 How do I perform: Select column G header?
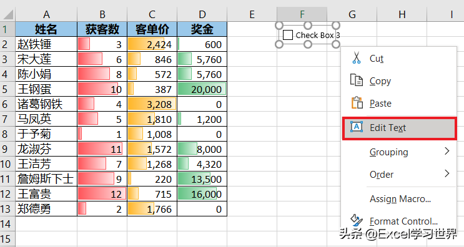tap(352, 14)
